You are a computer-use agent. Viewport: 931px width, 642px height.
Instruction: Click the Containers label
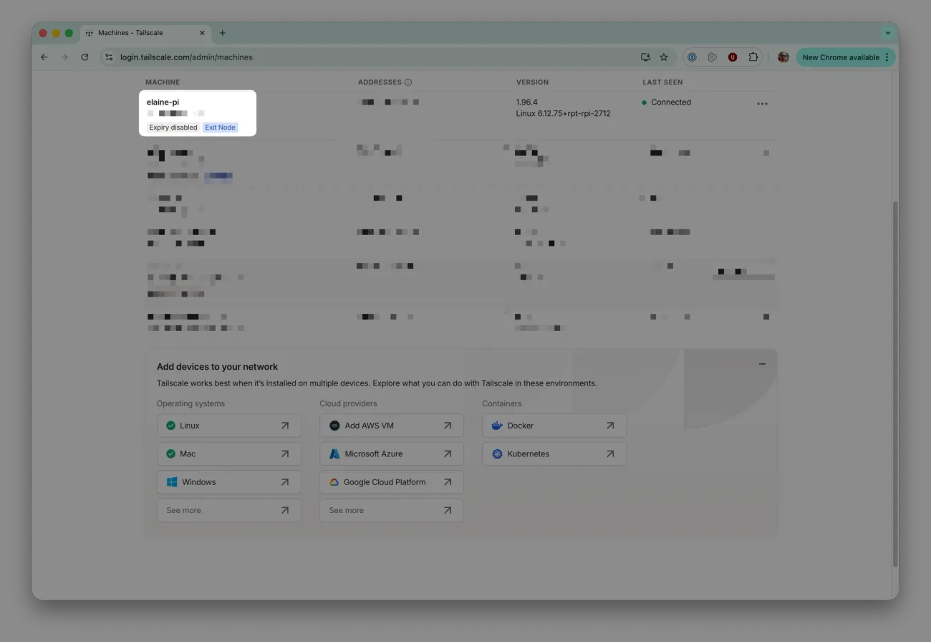502,403
